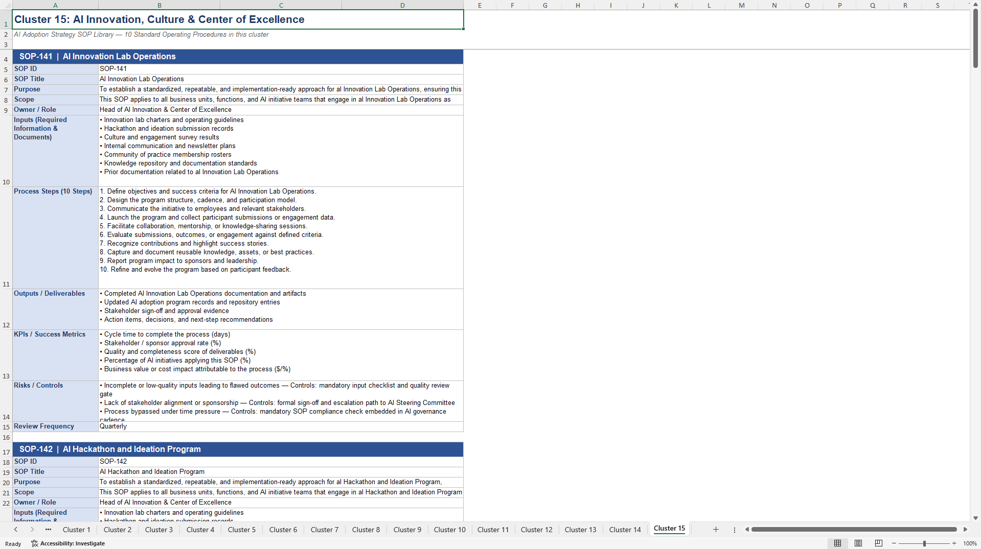Screen dimensions: 981x549
Task: Click 'AI Adoption Strategy SOP Library' subtitle
Action: pyautogui.click(x=141, y=35)
